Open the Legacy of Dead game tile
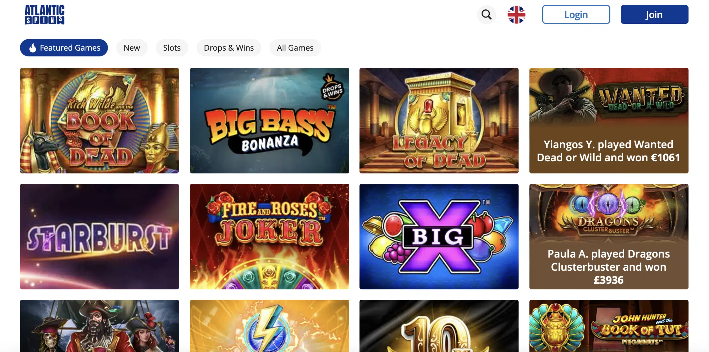 point(439,121)
